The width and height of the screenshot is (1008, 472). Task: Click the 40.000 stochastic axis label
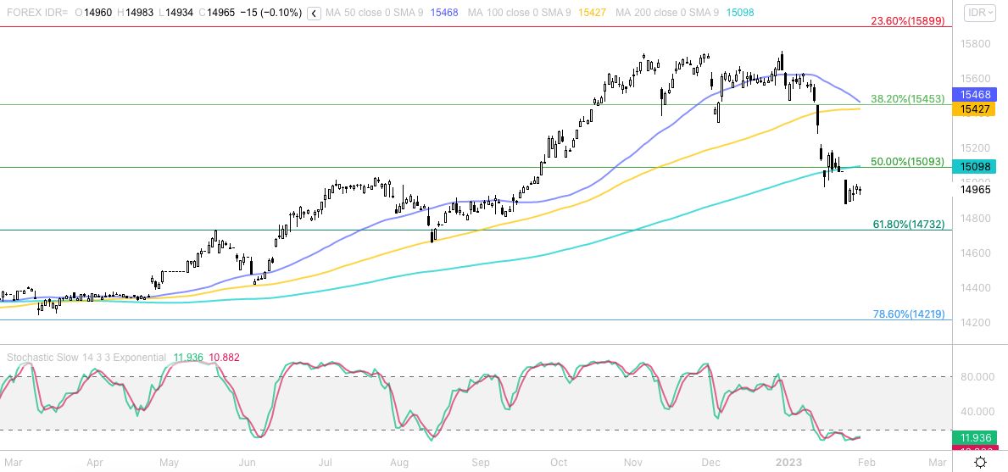pos(977,412)
